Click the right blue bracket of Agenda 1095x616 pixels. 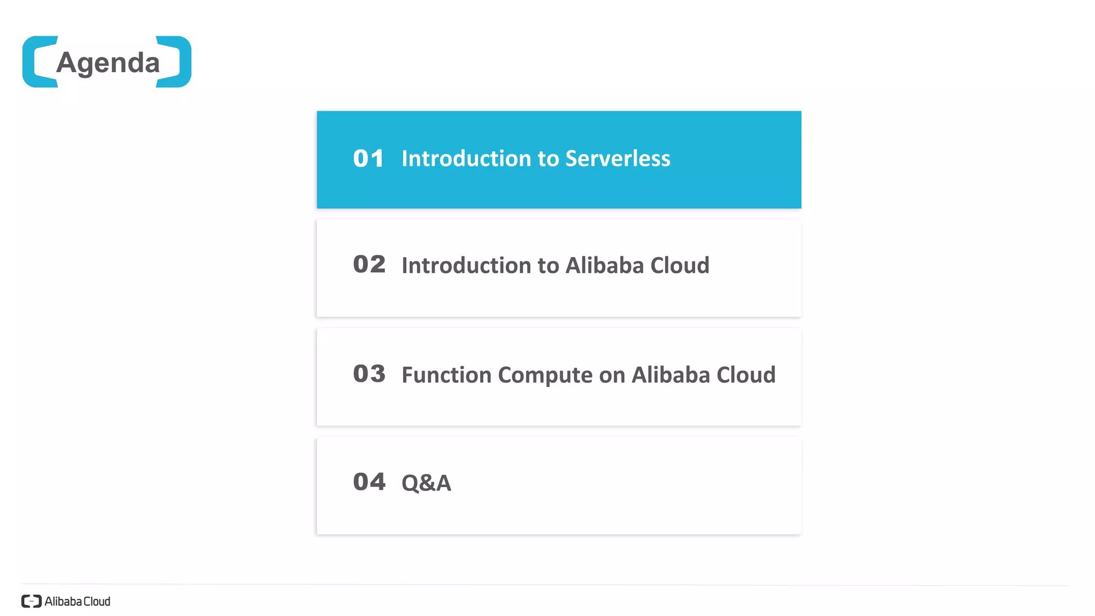click(174, 61)
